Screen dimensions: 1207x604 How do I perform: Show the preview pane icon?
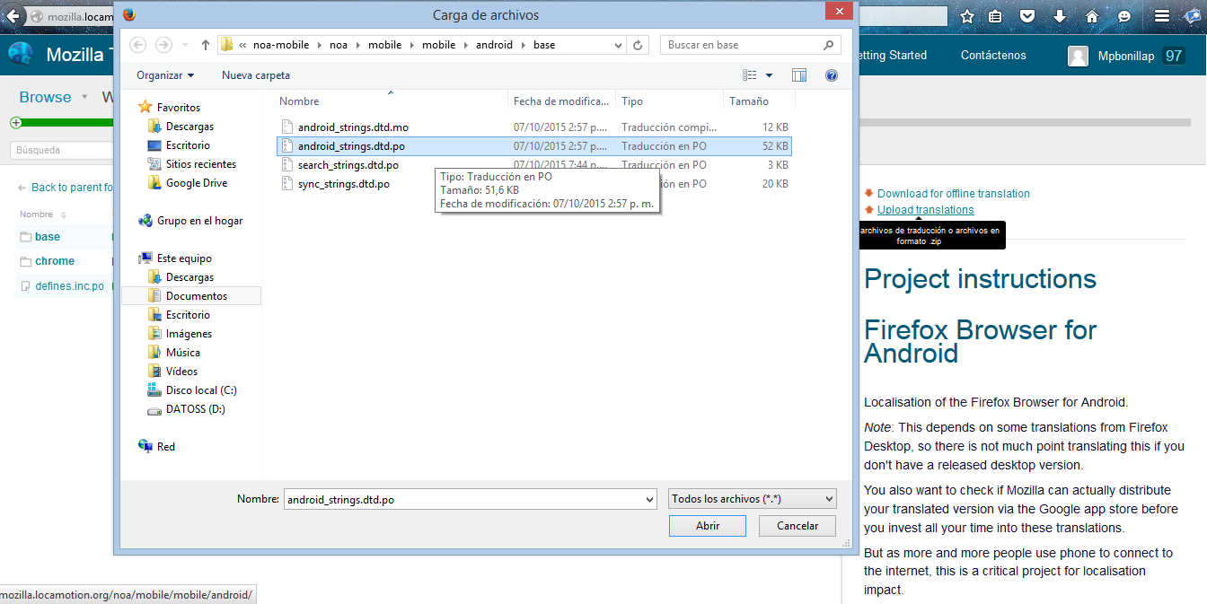click(x=799, y=75)
